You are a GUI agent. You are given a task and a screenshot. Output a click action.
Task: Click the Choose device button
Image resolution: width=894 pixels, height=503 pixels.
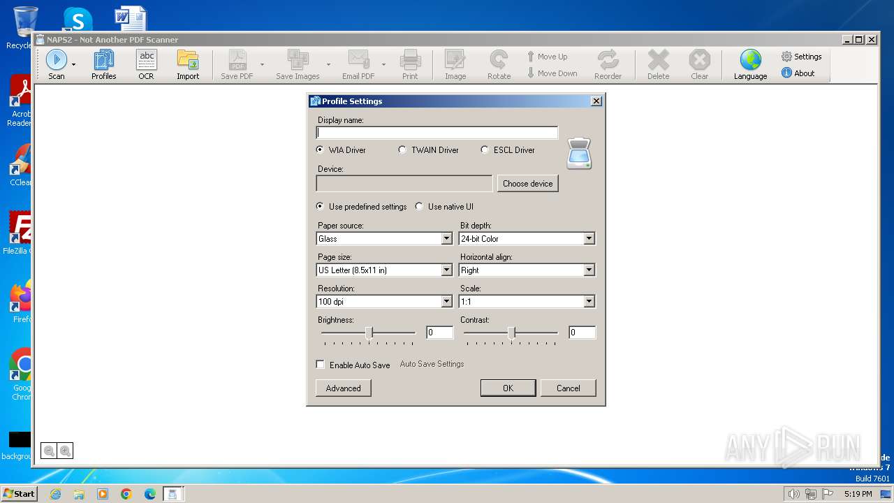point(527,184)
